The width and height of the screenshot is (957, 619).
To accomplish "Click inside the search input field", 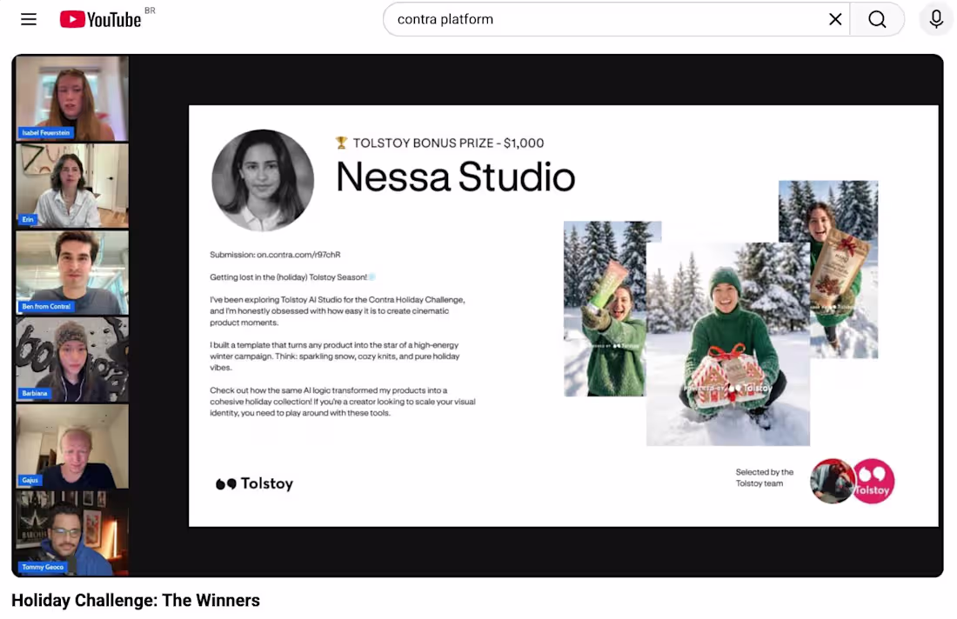I will (x=609, y=18).
